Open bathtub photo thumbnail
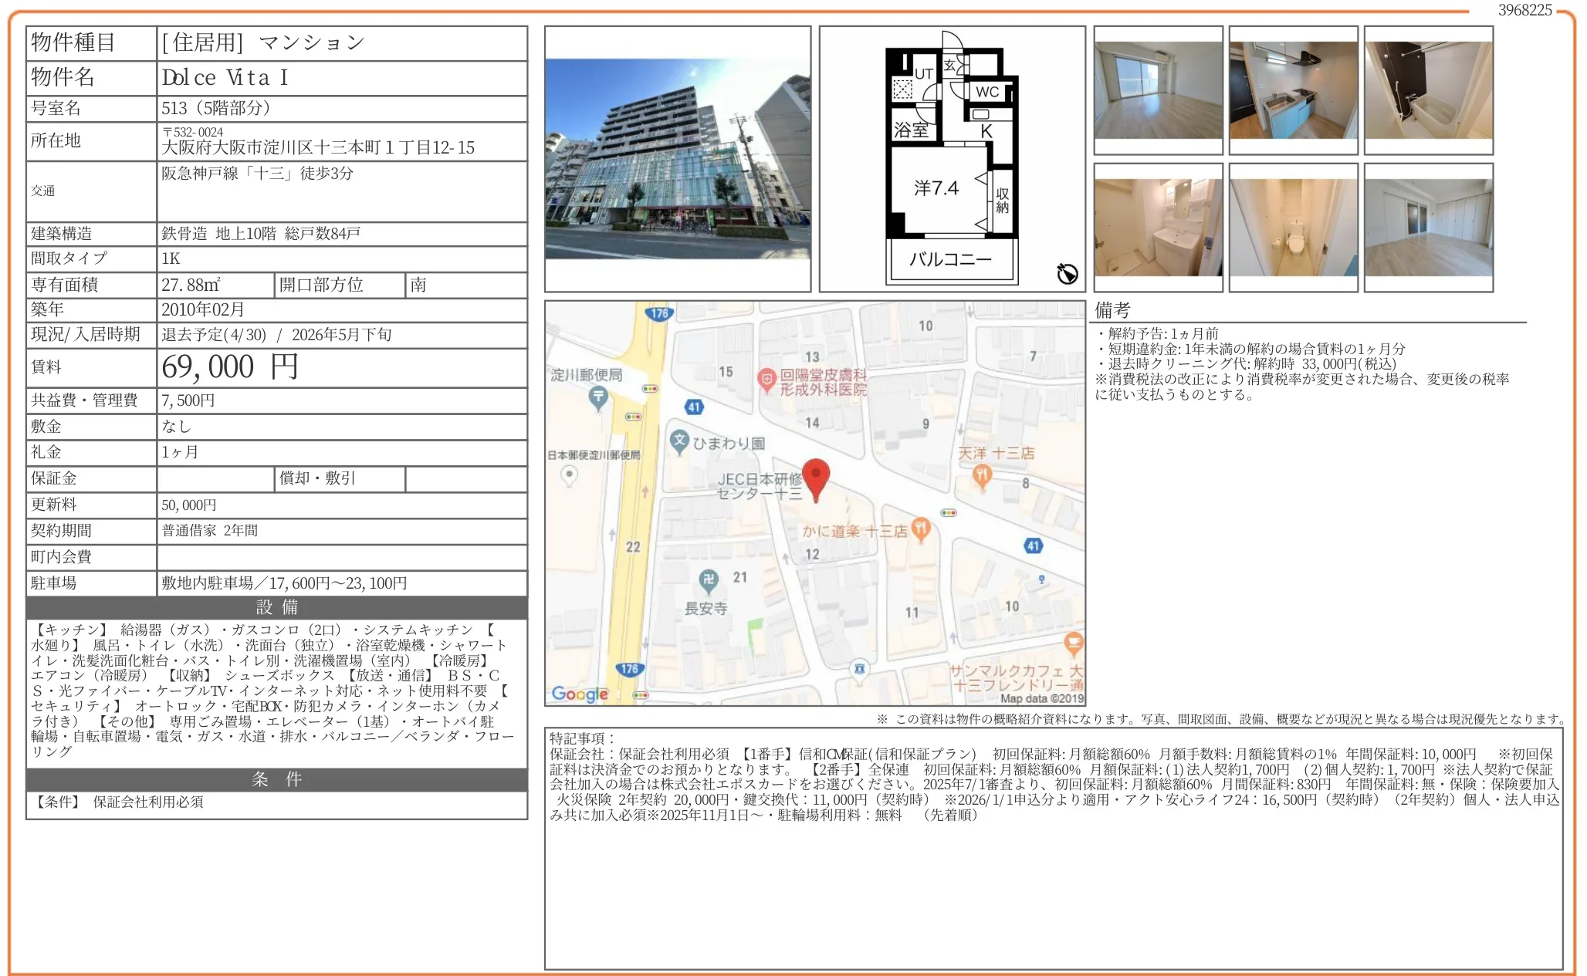1587x976 pixels. [1428, 90]
